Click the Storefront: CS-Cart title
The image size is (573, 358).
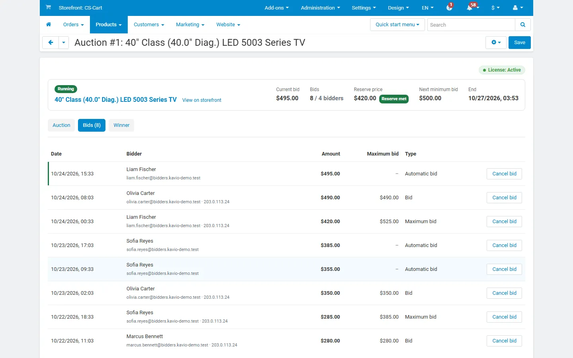(80, 8)
